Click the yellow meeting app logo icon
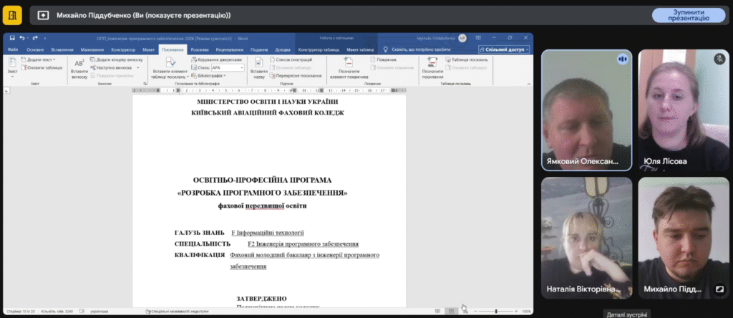 (x=12, y=16)
